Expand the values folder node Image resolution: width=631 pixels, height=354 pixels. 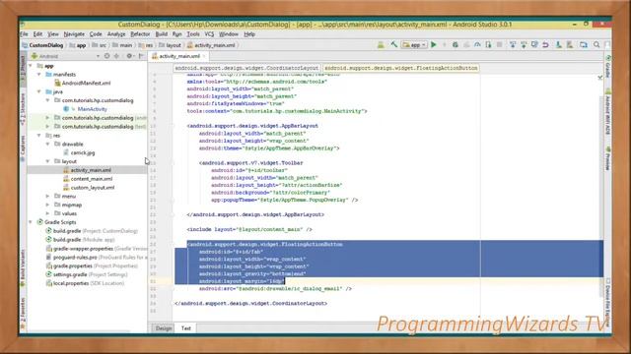pyautogui.click(x=48, y=213)
